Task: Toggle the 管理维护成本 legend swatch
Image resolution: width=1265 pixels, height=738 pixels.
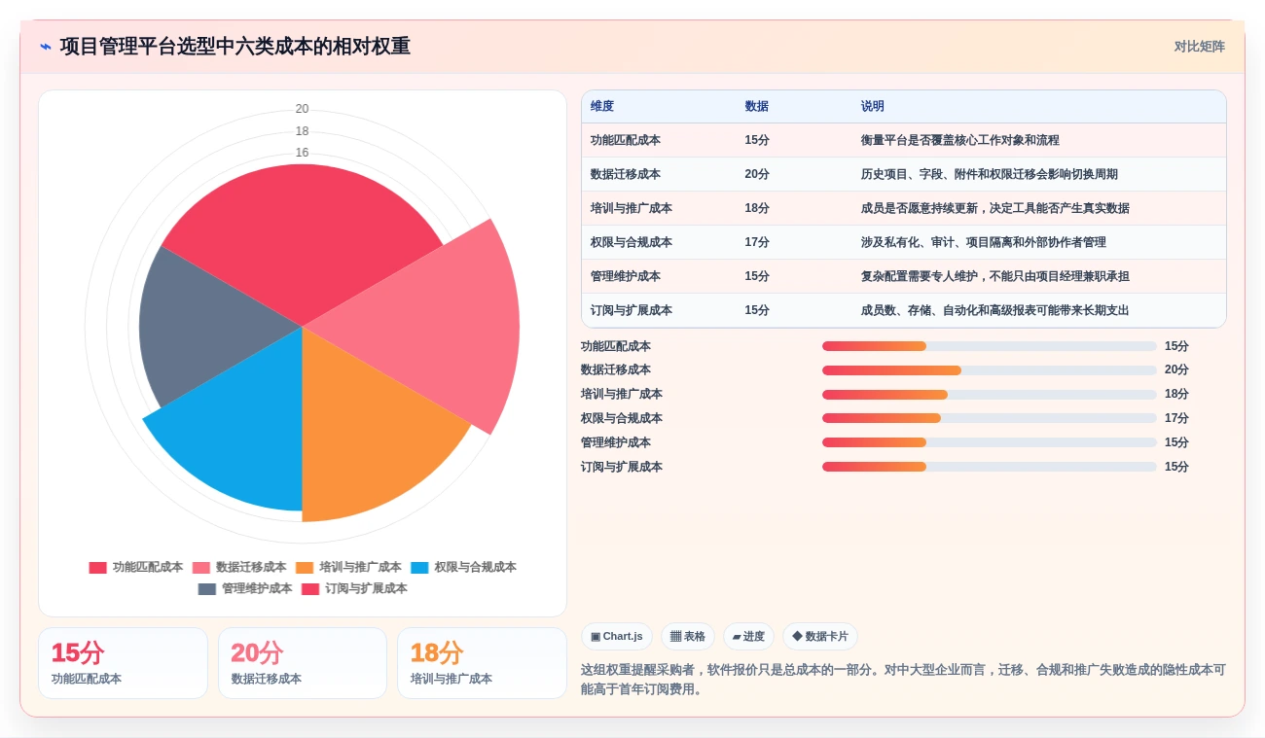Action: [x=207, y=589]
